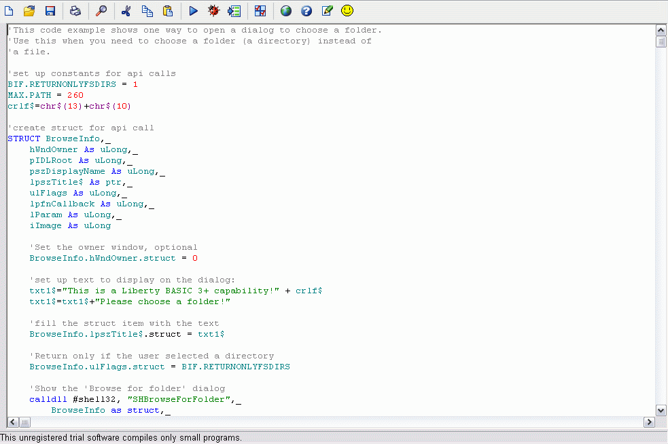
Task: Run the program with blue play arrow
Action: click(193, 11)
